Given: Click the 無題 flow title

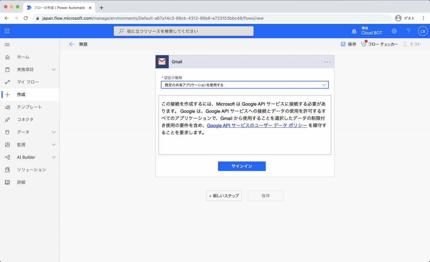Looking at the screenshot, I should coord(84,44).
